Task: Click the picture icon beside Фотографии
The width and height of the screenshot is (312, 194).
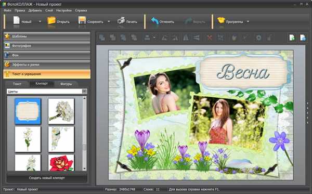Action: pos(7,46)
